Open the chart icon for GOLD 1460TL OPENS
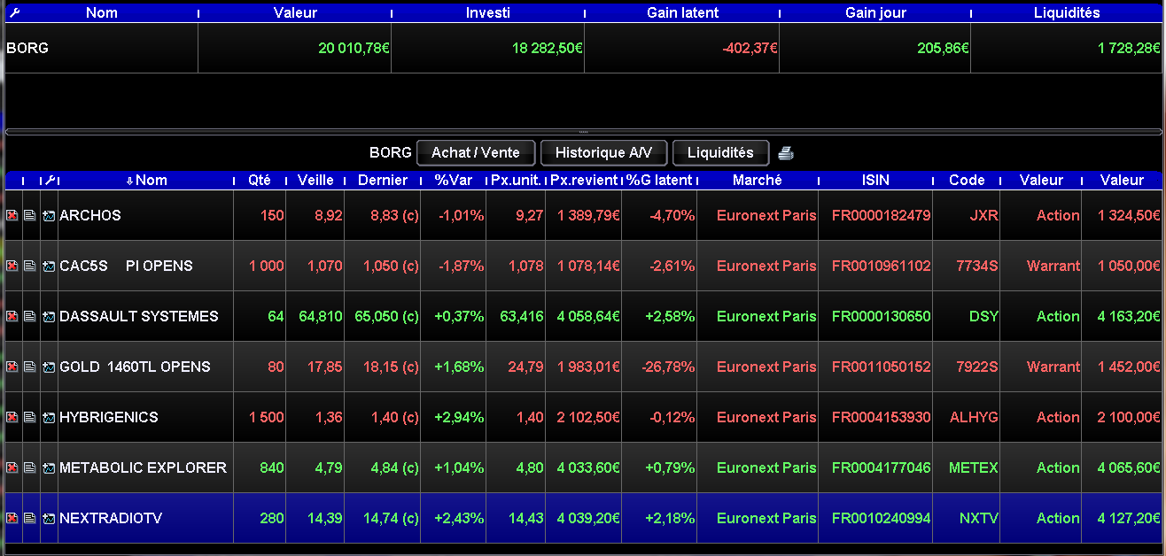This screenshot has height=556, width=1166. pyautogui.click(x=49, y=367)
